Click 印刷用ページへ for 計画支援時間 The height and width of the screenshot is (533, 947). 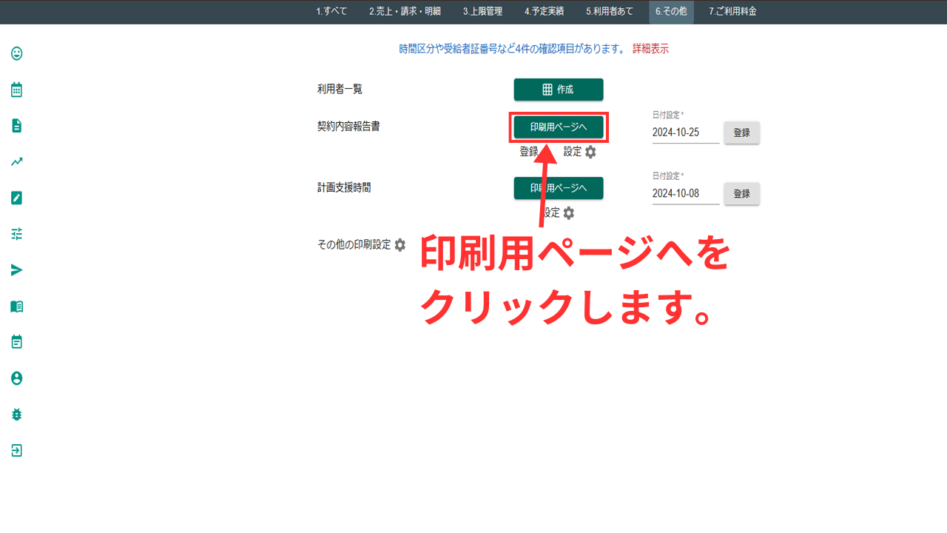click(x=559, y=188)
